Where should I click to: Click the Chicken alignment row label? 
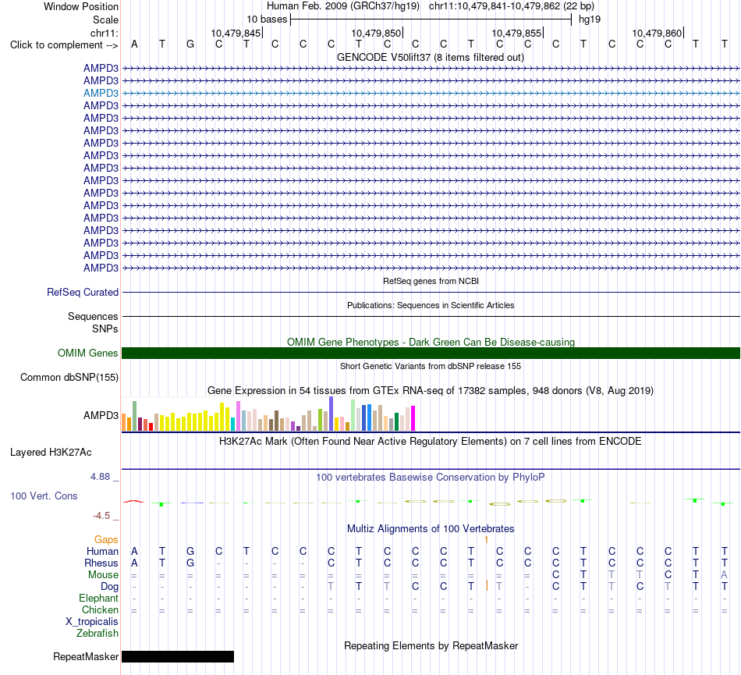click(x=100, y=609)
